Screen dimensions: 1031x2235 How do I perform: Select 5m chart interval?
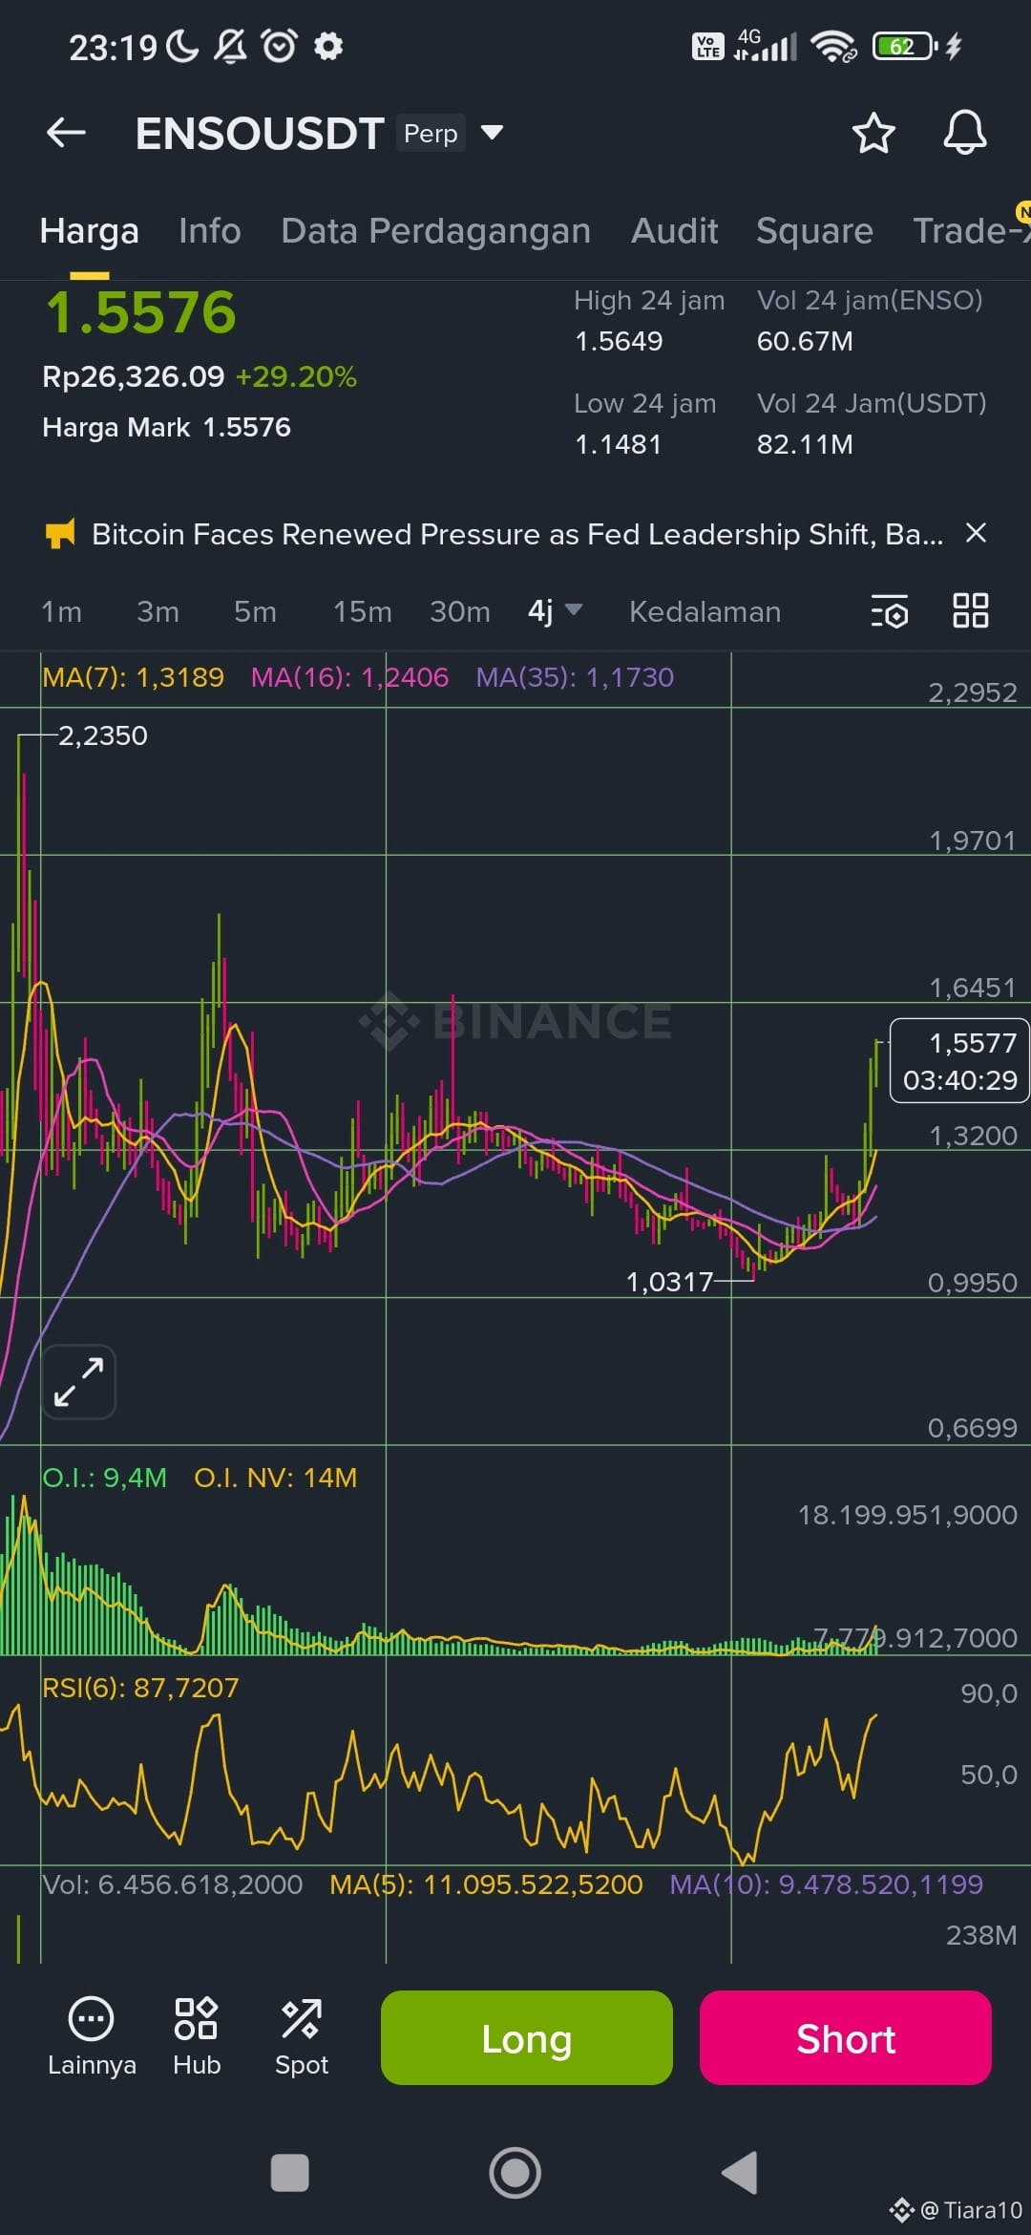point(255,611)
